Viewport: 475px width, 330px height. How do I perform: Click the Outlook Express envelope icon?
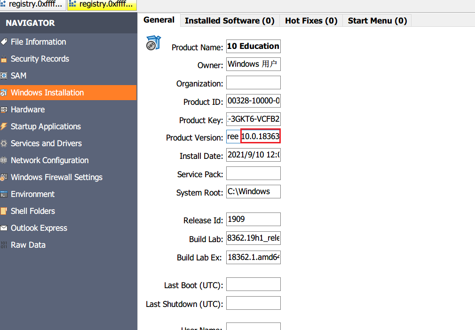(x=4, y=228)
